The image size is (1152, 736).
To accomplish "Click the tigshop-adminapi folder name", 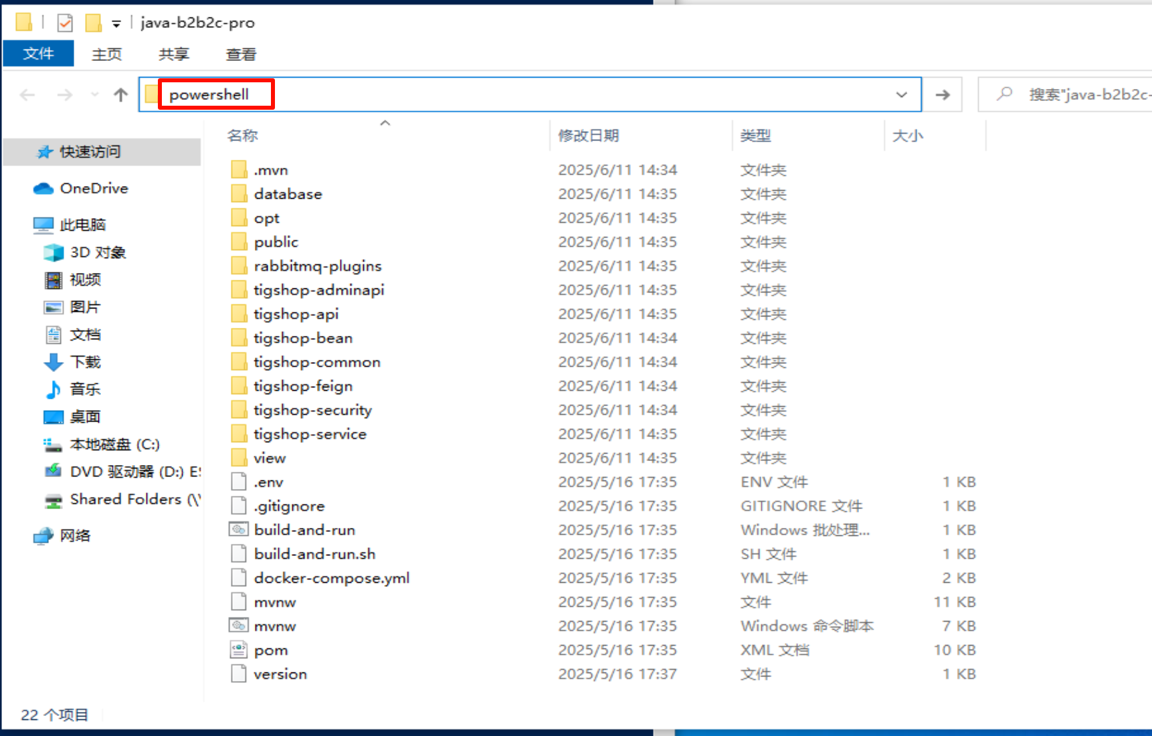I will tap(319, 290).
